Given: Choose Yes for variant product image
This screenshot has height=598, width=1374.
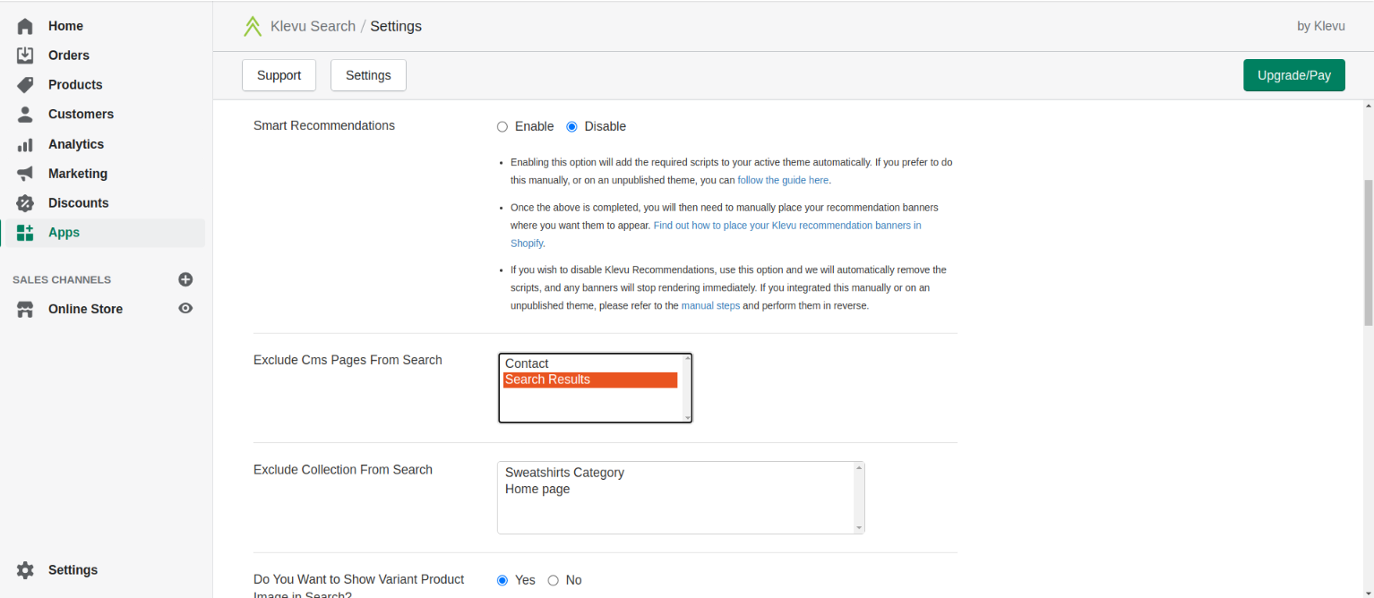Looking at the screenshot, I should click(502, 581).
